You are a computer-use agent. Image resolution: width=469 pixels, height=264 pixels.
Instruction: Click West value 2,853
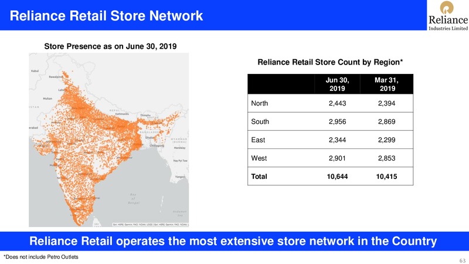386,158
